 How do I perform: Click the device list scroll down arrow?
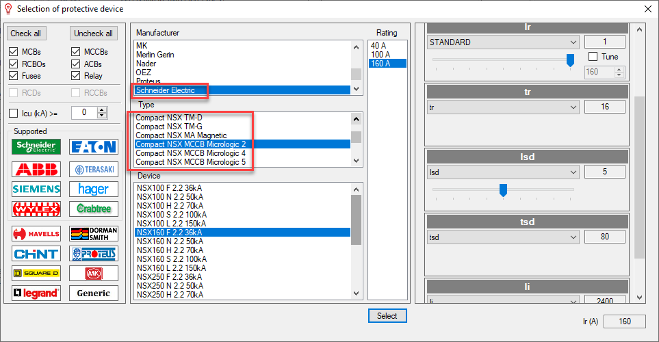click(357, 293)
